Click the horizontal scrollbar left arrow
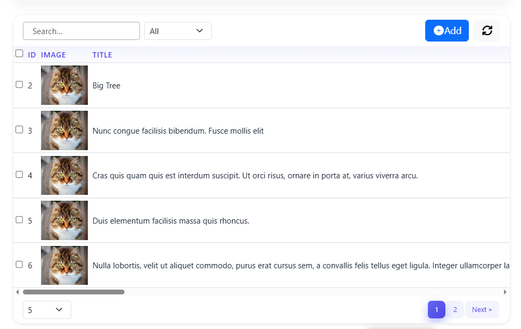The height and width of the screenshot is (329, 521). point(18,292)
